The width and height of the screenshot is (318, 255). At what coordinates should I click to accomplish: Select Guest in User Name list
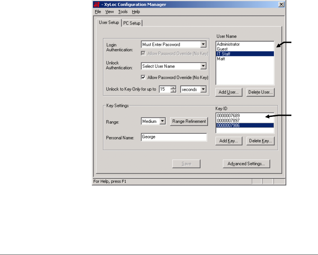pos(245,49)
